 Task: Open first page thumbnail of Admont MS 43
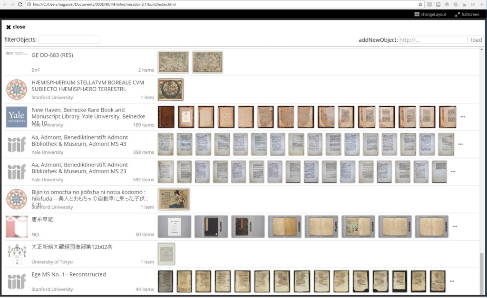click(x=166, y=144)
